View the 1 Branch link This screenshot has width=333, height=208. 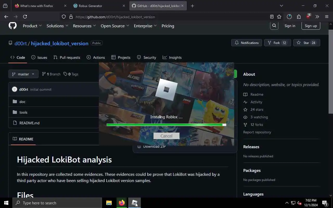point(51,74)
